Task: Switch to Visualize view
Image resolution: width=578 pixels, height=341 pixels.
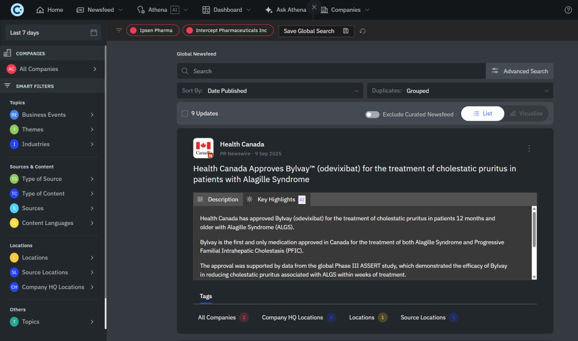Action: (526, 113)
